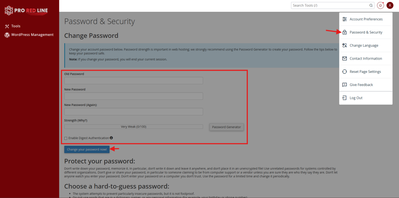
Task: Click the Change Language translate icon
Action: click(344, 46)
